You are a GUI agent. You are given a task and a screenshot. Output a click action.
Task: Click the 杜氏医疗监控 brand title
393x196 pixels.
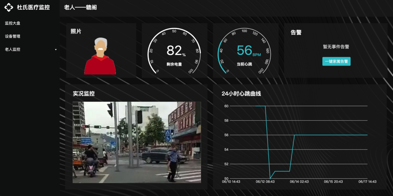pyautogui.click(x=33, y=7)
